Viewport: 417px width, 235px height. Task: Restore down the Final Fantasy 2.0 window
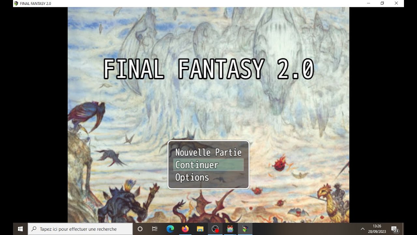click(382, 3)
